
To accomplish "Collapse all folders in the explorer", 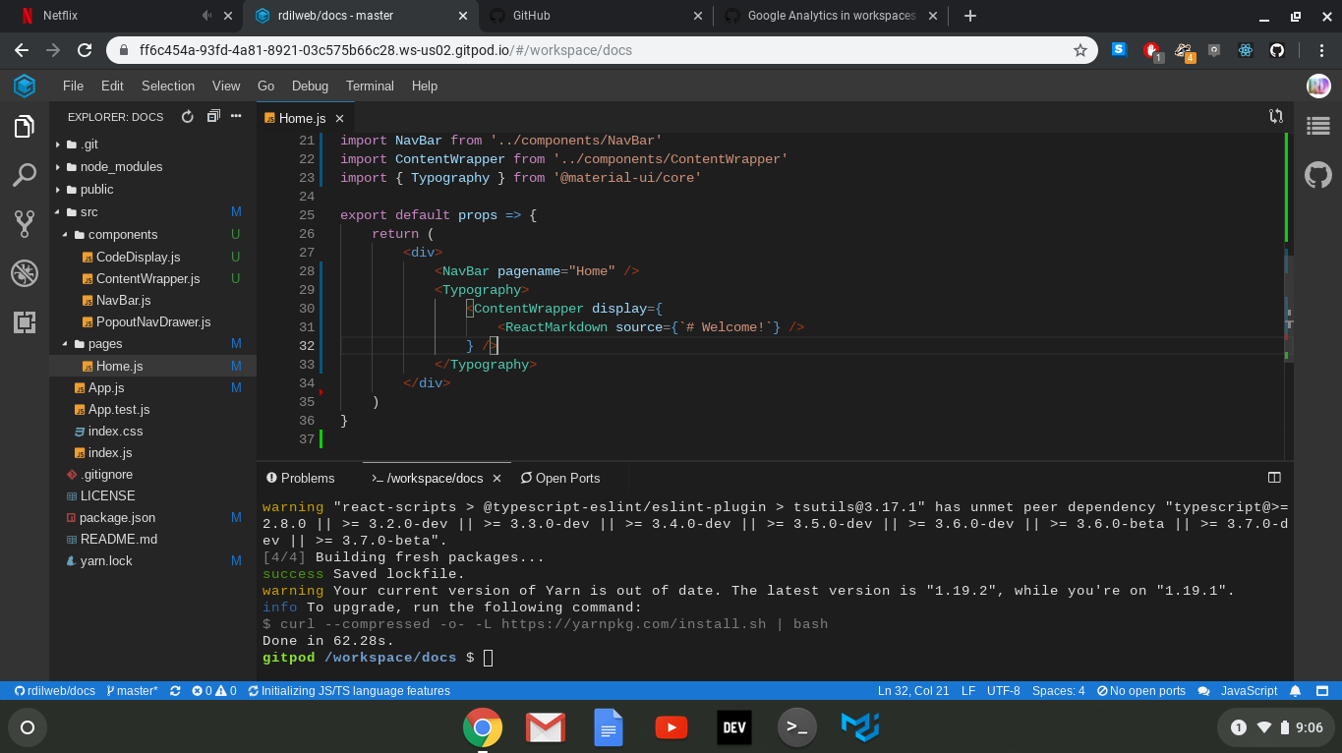I will point(212,117).
